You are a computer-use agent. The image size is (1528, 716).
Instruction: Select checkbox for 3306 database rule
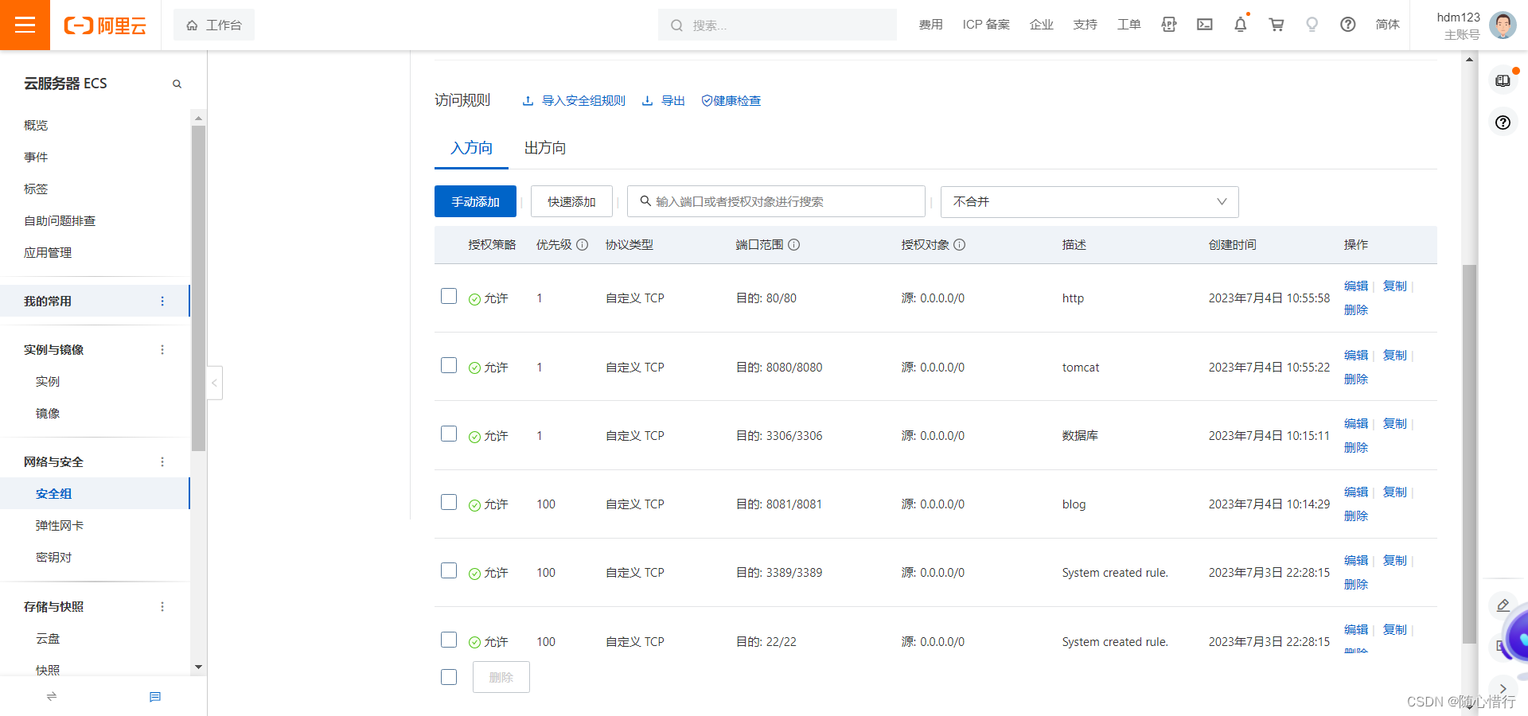[x=449, y=434]
